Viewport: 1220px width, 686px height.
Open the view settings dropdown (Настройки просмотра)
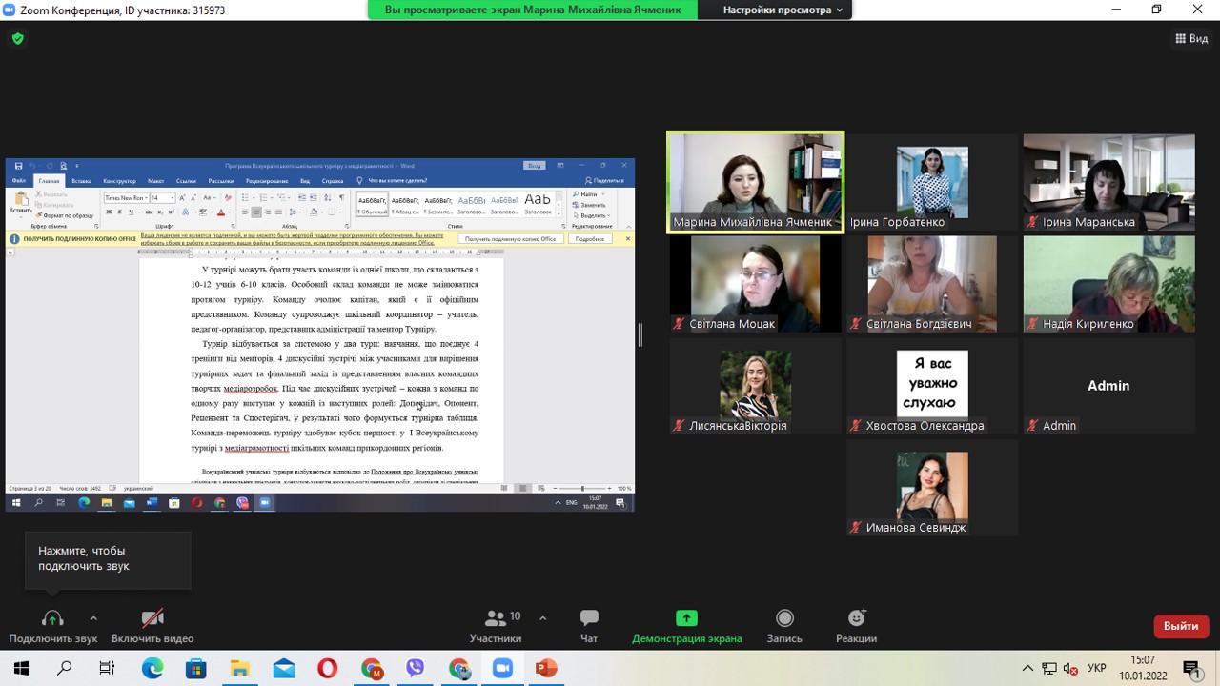783,10
